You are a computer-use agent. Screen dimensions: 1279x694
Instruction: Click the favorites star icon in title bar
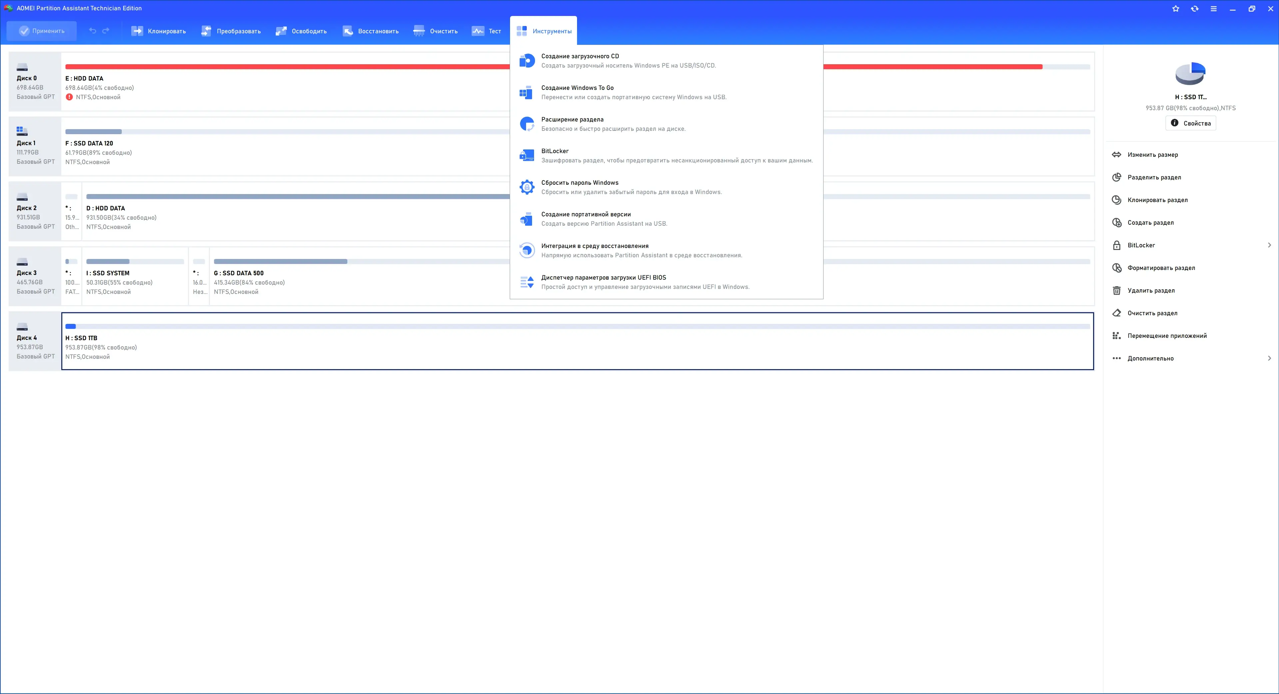coord(1176,8)
